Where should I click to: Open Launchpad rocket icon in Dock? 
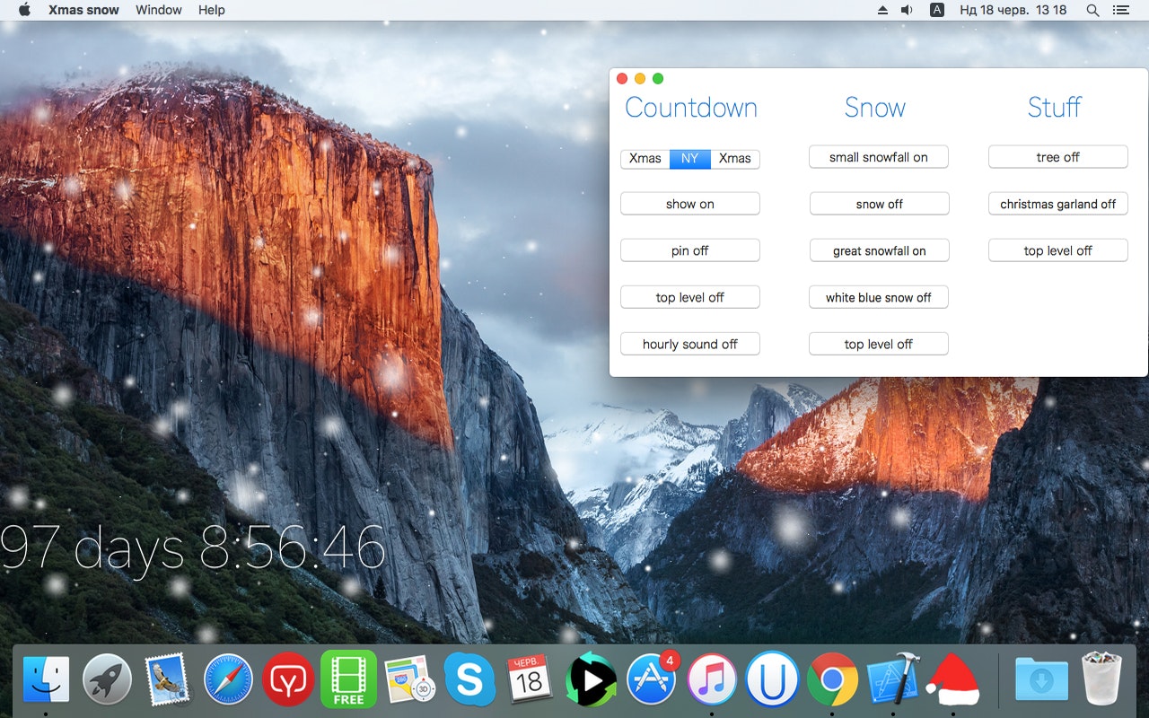coord(107,679)
